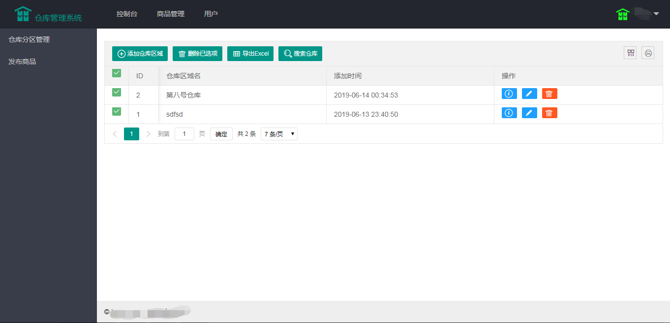Click the next page chevron in pagination
Viewport: 670px width, 323px height.
148,133
